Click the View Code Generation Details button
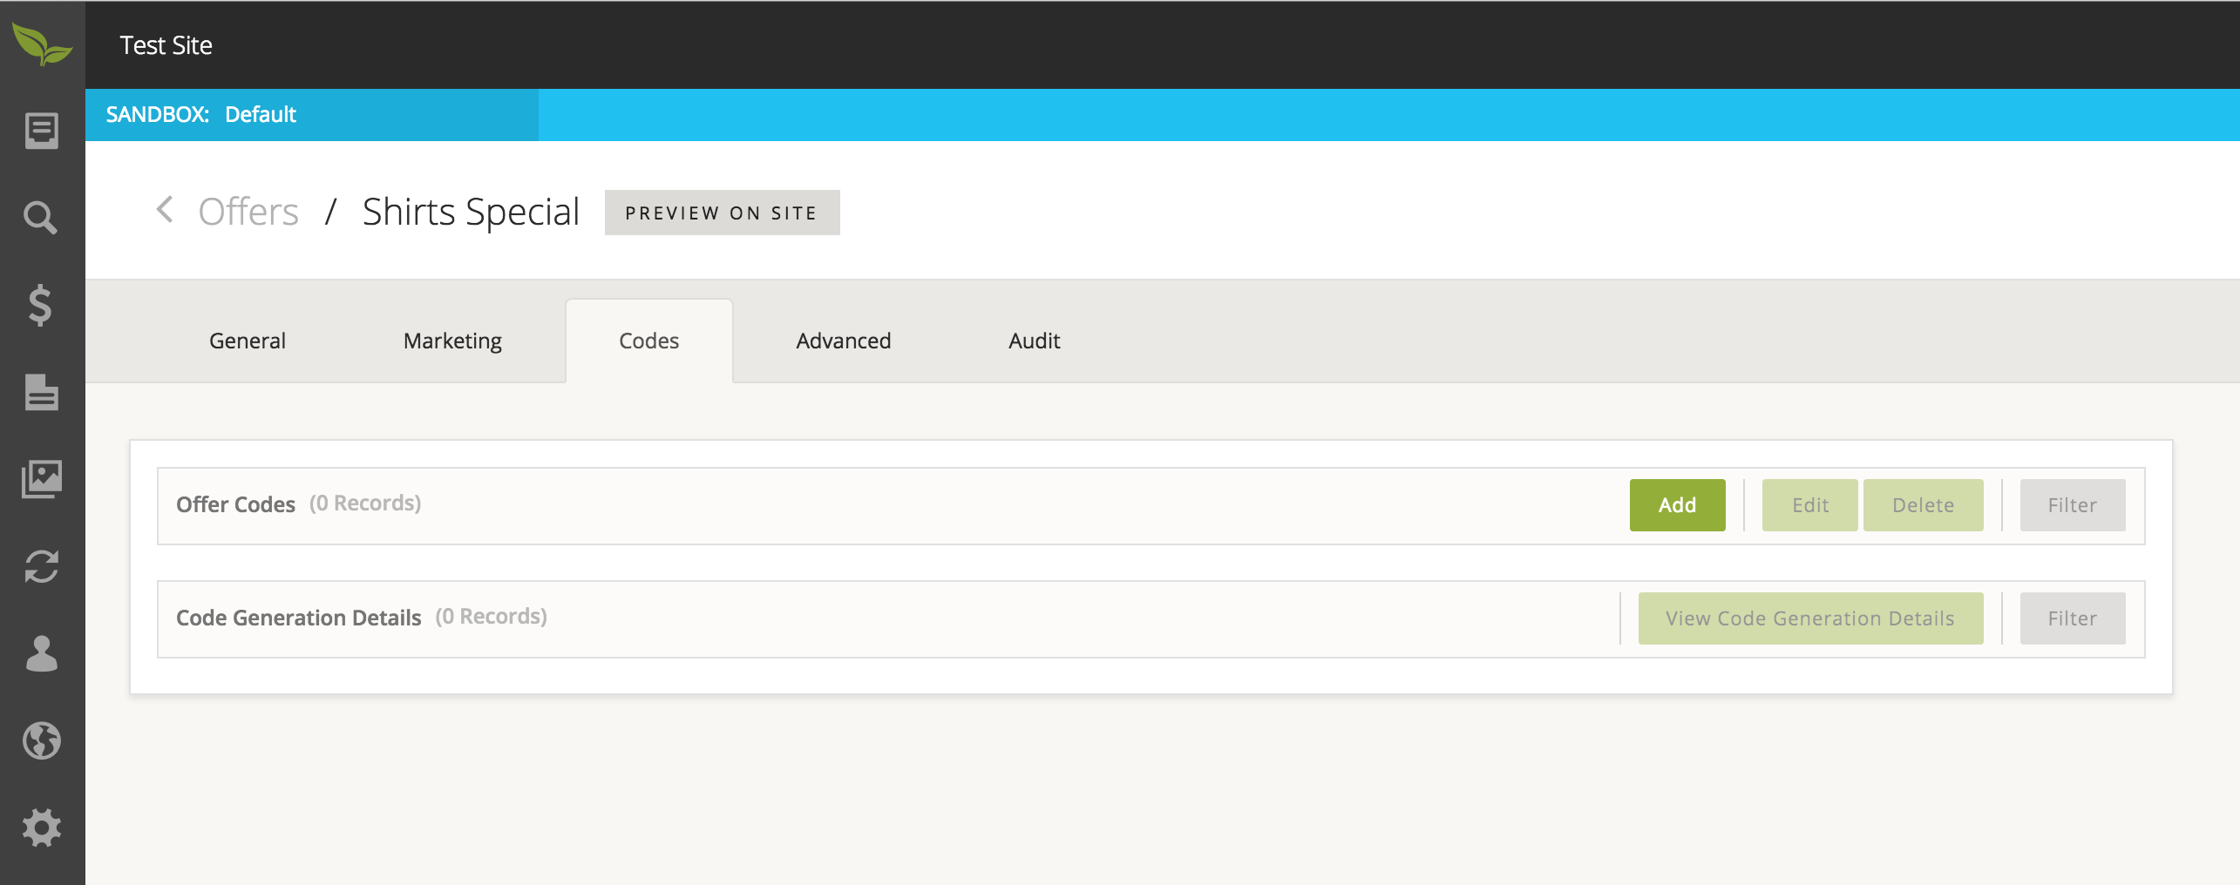 point(1809,618)
